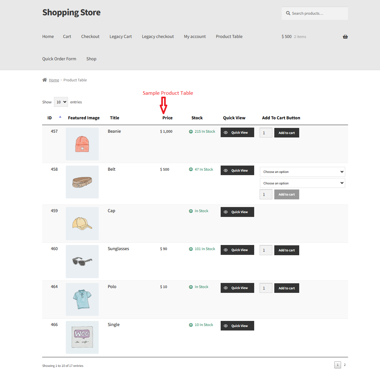Click the green smiley stock icon for Belt

191,169
